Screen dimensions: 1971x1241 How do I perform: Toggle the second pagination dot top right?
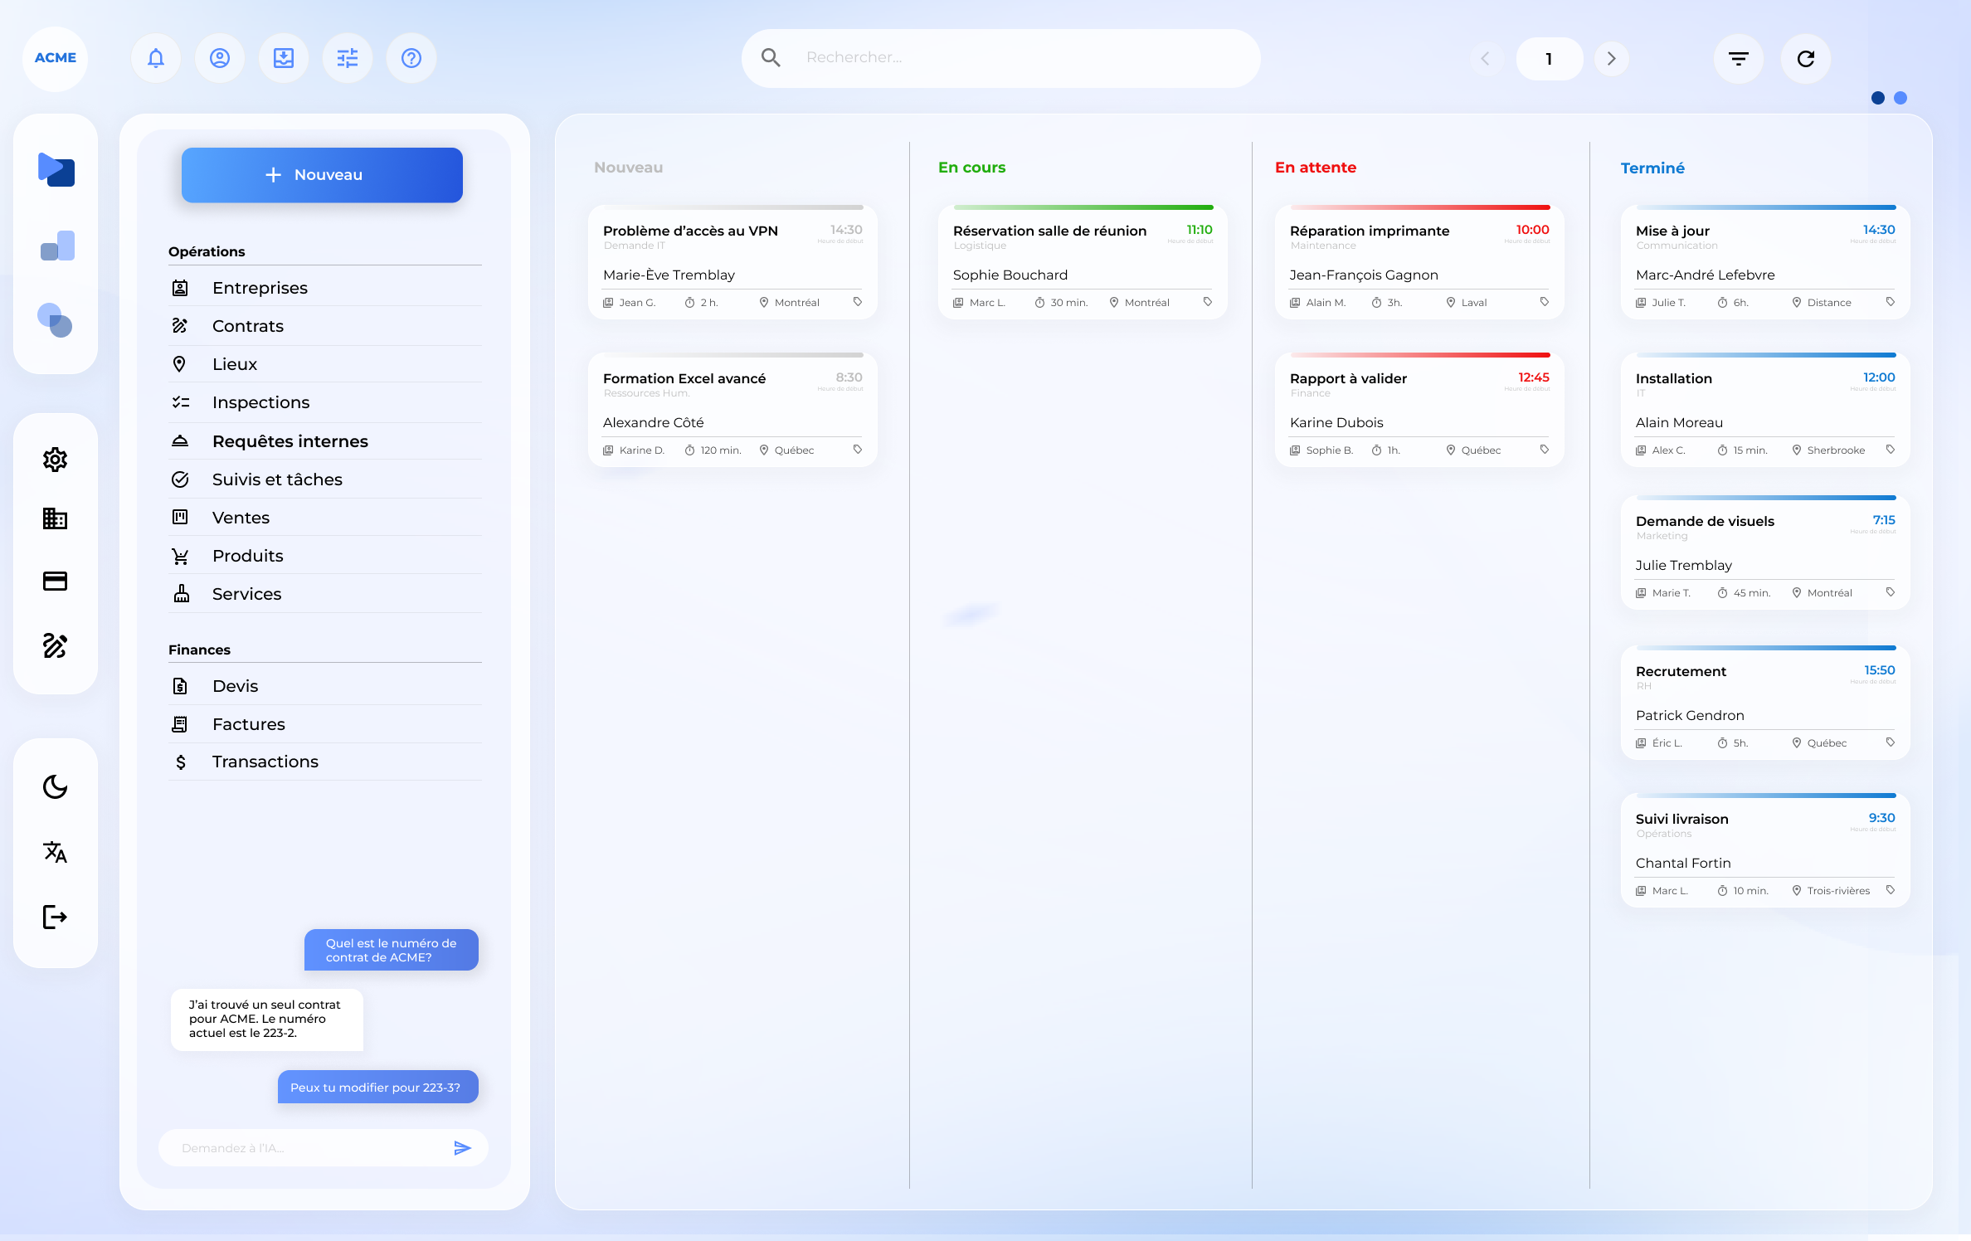[x=1900, y=98]
